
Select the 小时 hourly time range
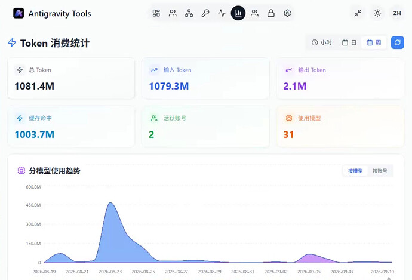click(x=322, y=42)
